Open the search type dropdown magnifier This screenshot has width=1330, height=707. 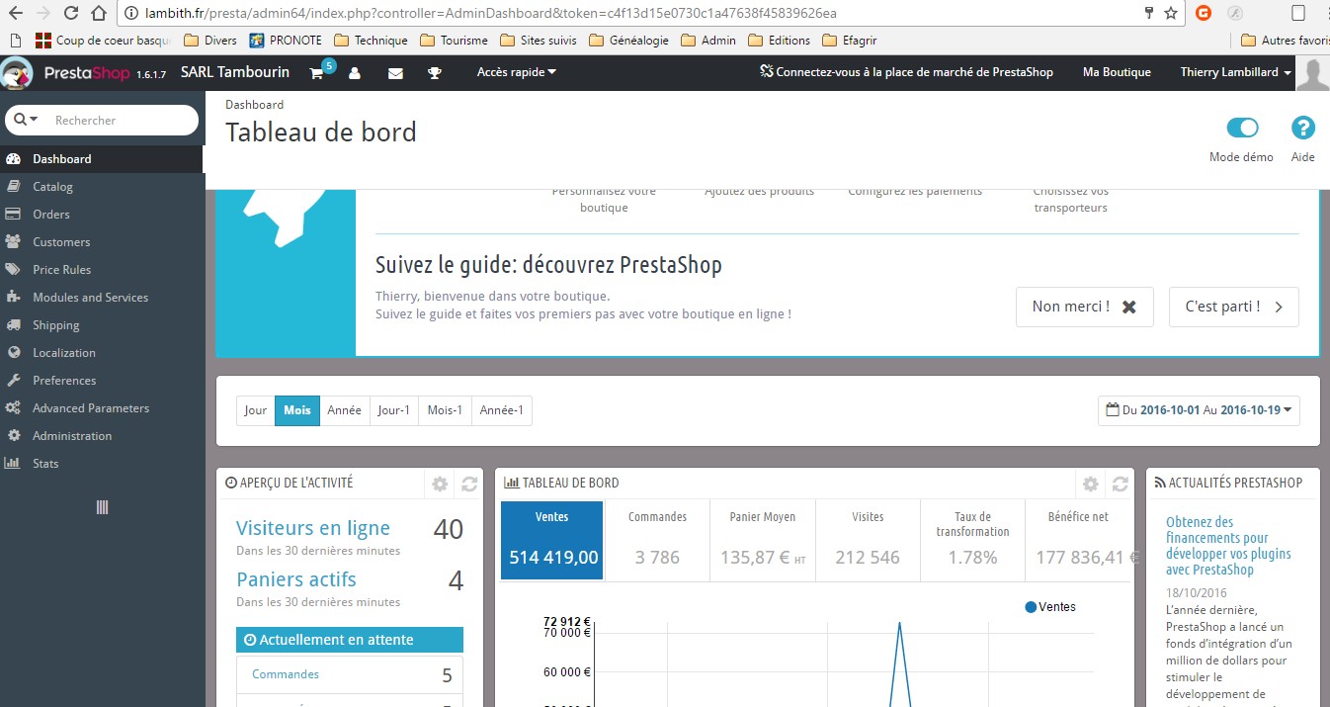(x=26, y=120)
